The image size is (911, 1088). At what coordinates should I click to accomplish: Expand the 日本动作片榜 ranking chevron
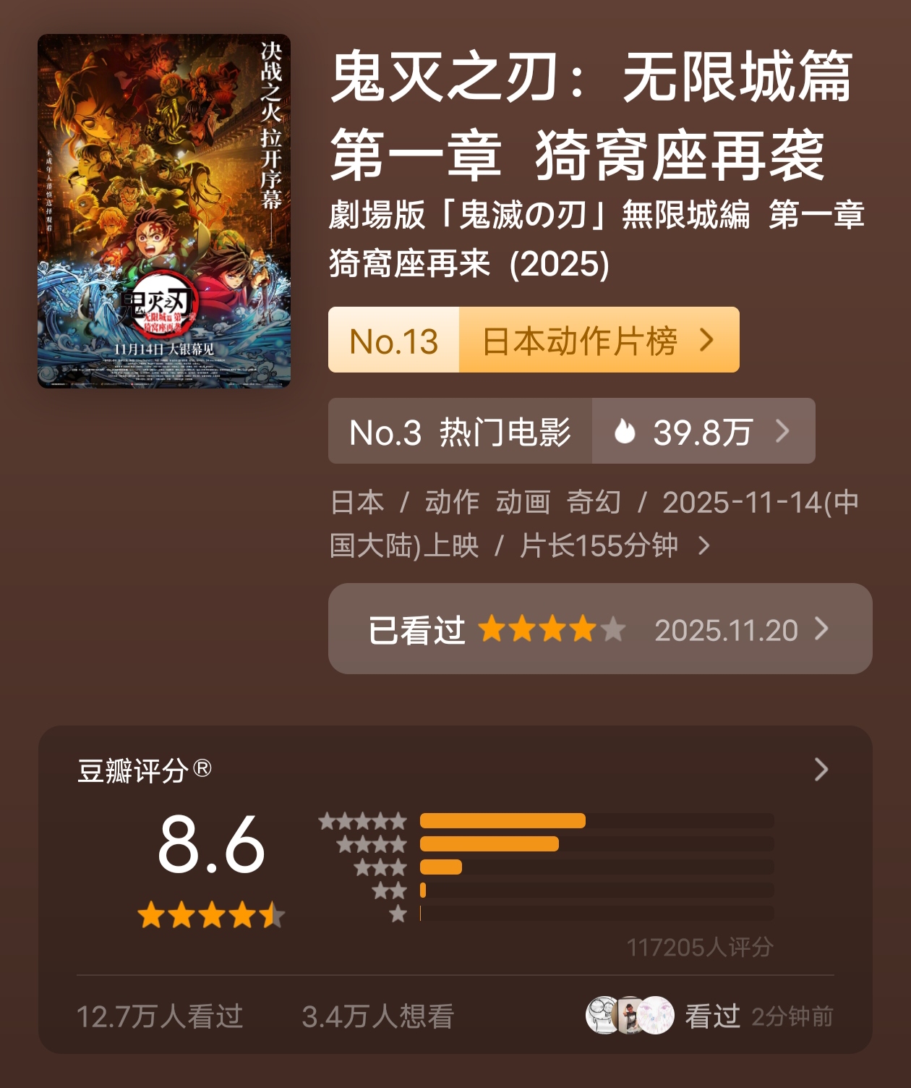706,340
